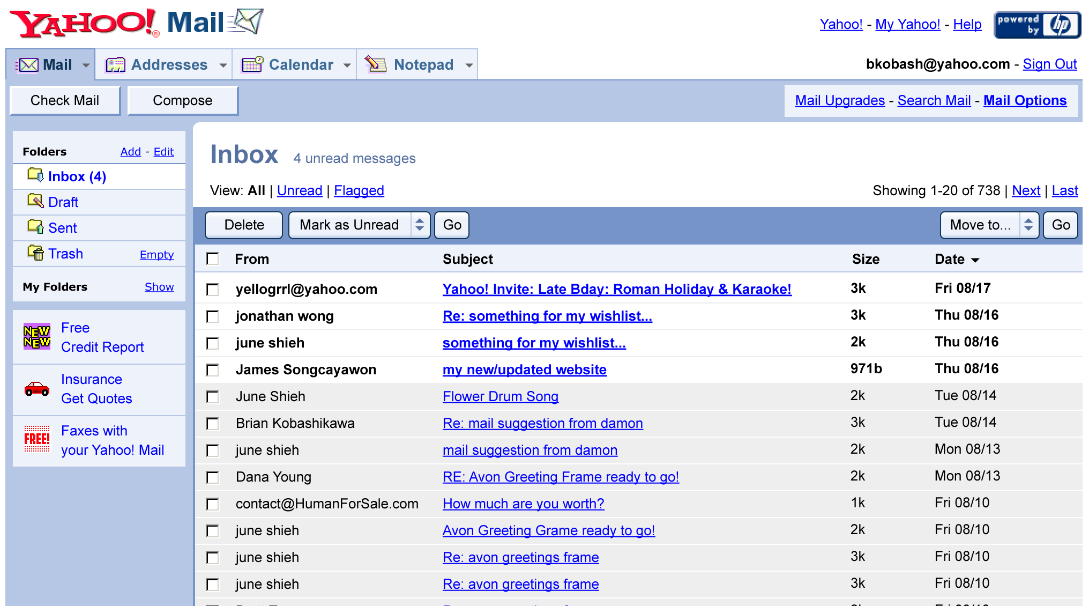Open the Mark as Unread dropdown
1089x606 pixels.
coord(360,225)
